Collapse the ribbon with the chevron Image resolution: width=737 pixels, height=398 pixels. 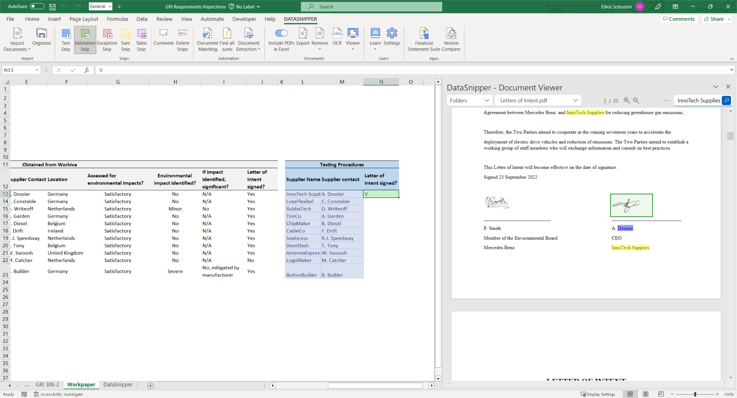tap(732, 59)
